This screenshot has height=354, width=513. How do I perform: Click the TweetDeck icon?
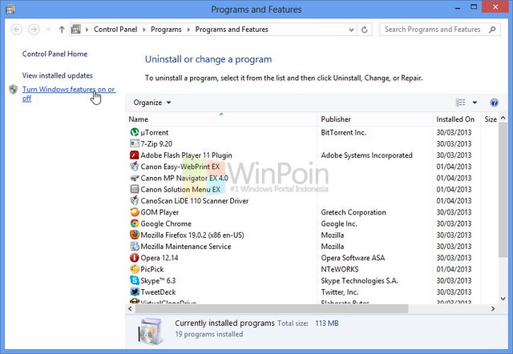[x=135, y=292]
